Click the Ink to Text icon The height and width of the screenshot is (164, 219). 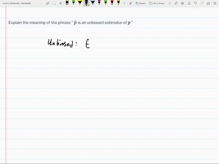click(x=170, y=3)
